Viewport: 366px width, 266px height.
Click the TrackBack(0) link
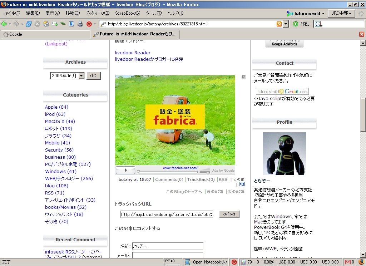pyautogui.click(x=201, y=179)
